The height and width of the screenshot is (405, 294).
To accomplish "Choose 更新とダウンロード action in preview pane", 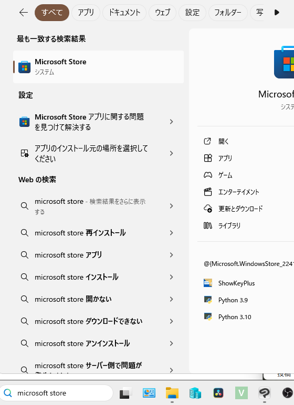I will [240, 209].
